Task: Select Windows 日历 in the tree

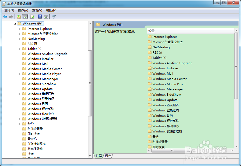Action: (x=38, y=104)
